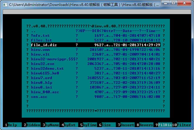The width and height of the screenshot is (194, 130).
Task: Sort files with 3 byName
Action: (x=51, y=125)
